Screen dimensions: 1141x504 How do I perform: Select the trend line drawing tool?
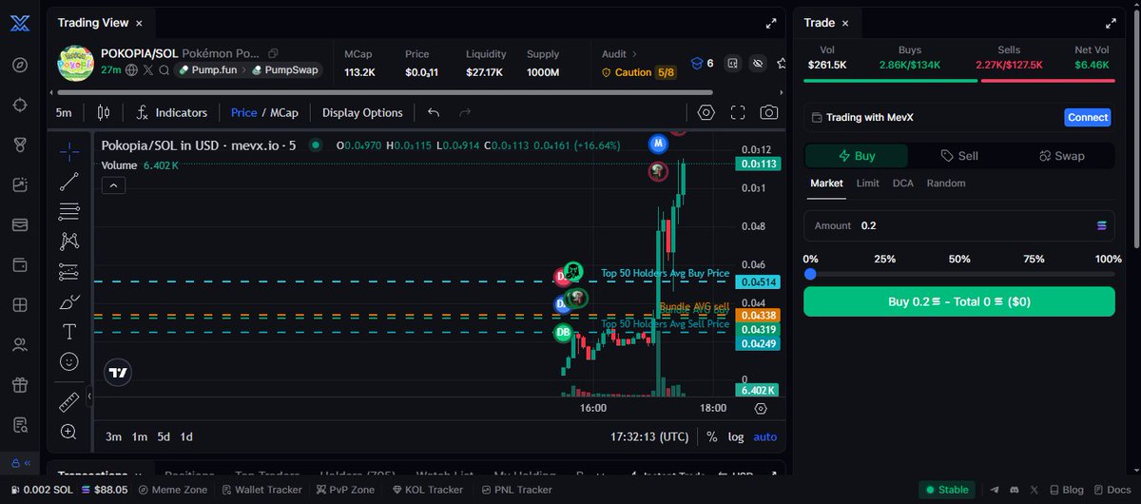pyautogui.click(x=69, y=181)
